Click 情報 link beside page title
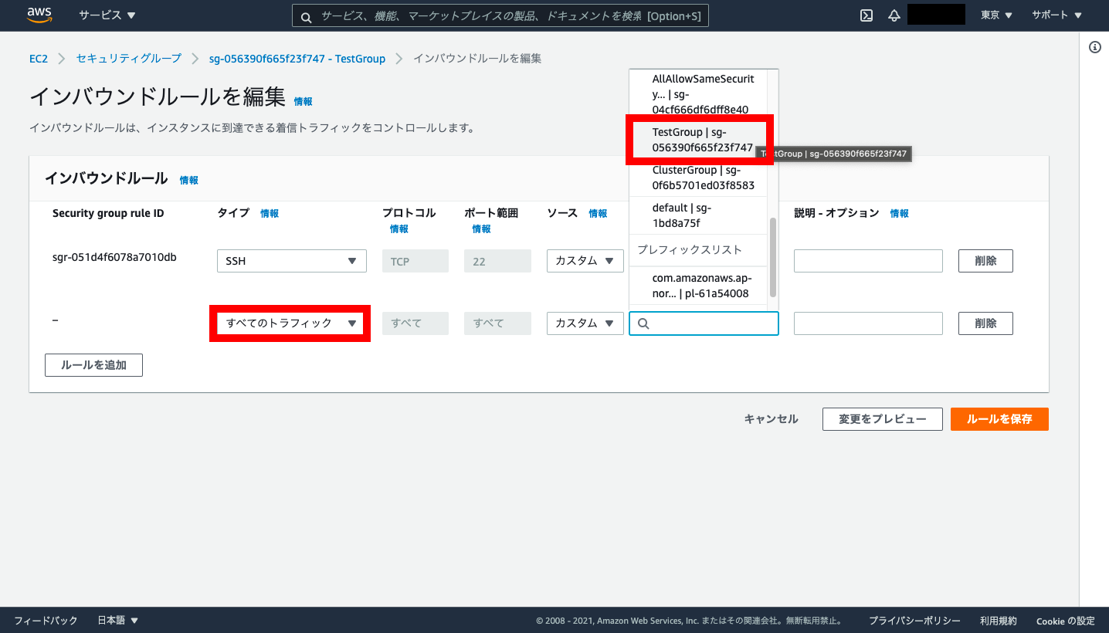1109x633 pixels. tap(304, 101)
